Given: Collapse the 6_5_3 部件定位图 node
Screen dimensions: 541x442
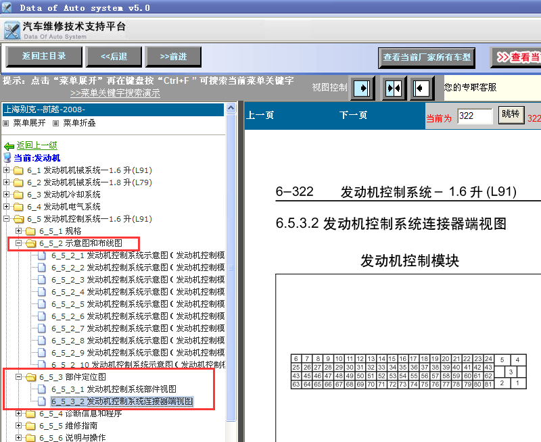Looking at the screenshot, I should (x=19, y=377).
